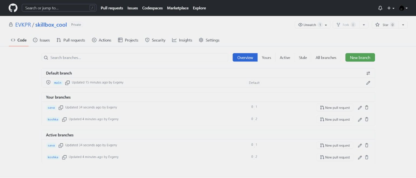Open the create new plus dropdown

click(391, 8)
